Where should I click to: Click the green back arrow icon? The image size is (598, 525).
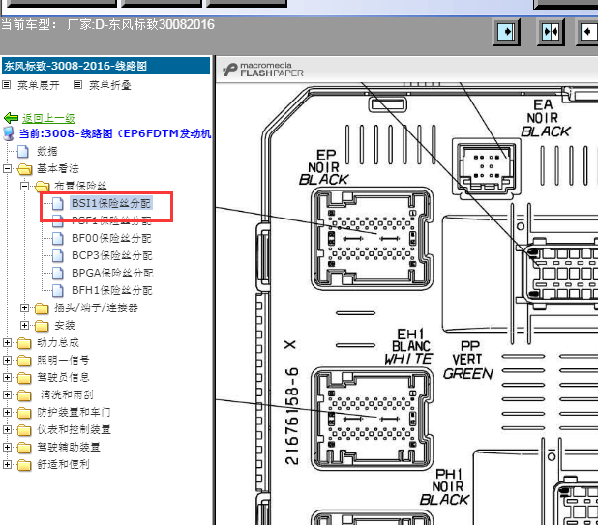point(11,118)
